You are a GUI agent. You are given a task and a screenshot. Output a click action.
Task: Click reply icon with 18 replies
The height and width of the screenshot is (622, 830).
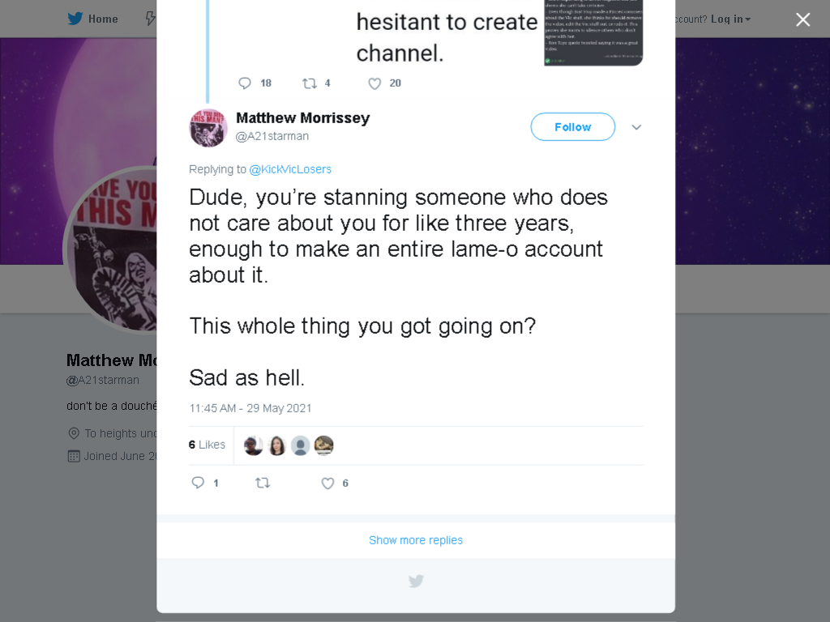coord(245,83)
